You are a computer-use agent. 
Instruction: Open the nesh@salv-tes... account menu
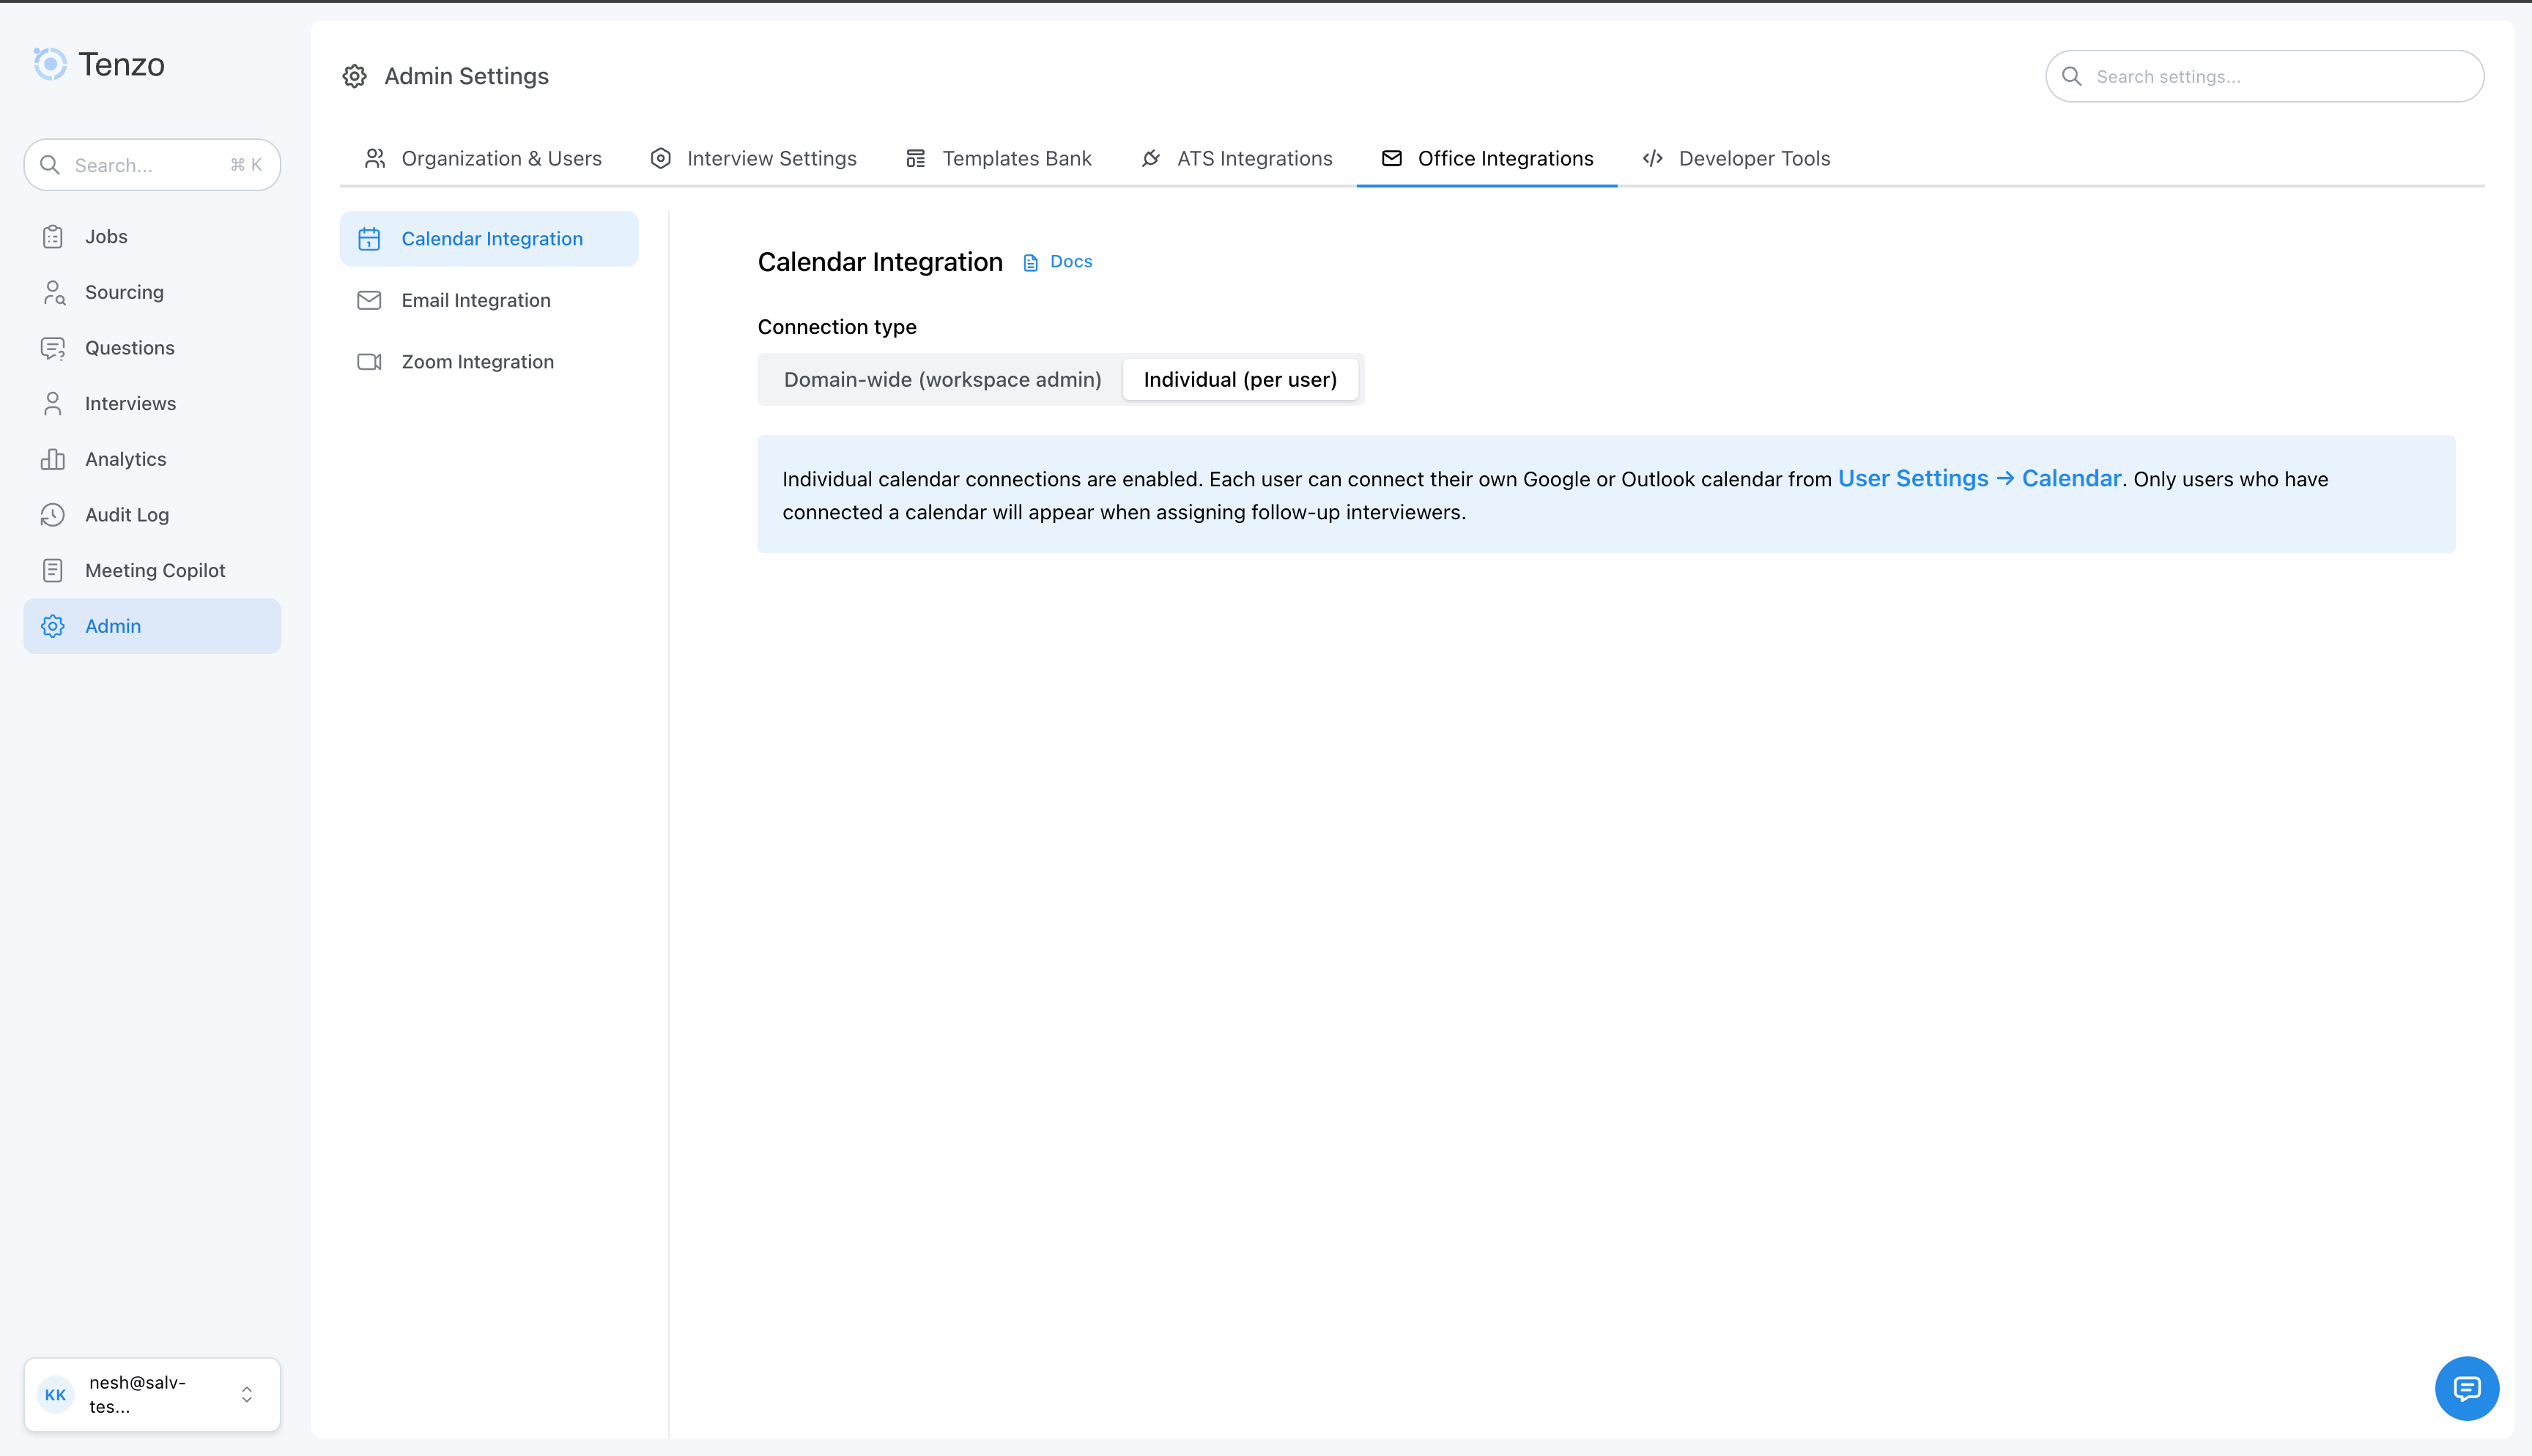[x=152, y=1394]
